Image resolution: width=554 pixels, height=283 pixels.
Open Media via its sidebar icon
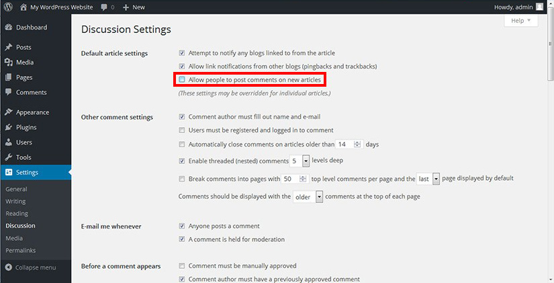click(x=8, y=63)
